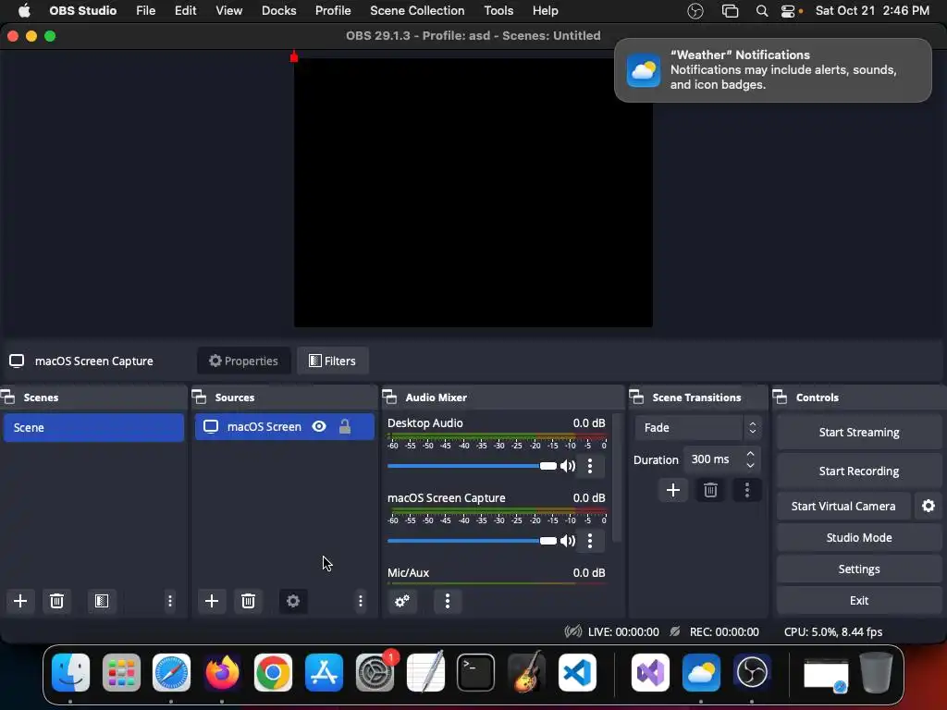The image size is (947, 710).
Task: Open Sources panel three-dot options
Action: 361,601
